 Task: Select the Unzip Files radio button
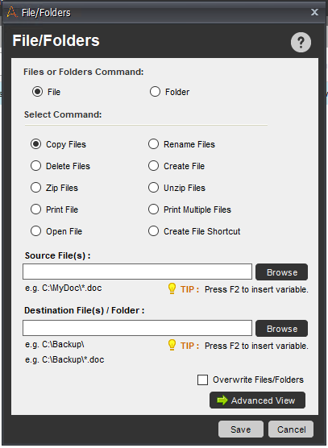tap(153, 188)
